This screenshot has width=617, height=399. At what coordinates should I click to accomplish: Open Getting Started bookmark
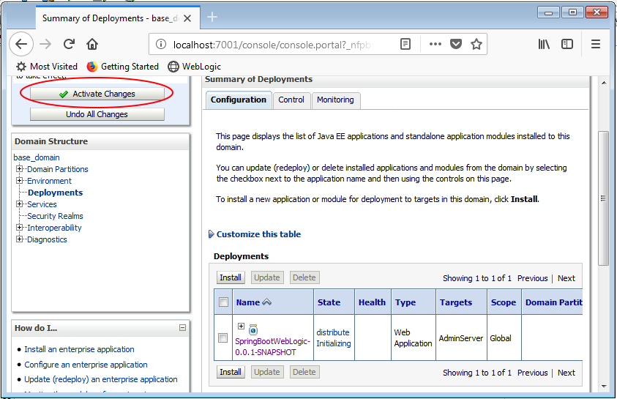123,67
